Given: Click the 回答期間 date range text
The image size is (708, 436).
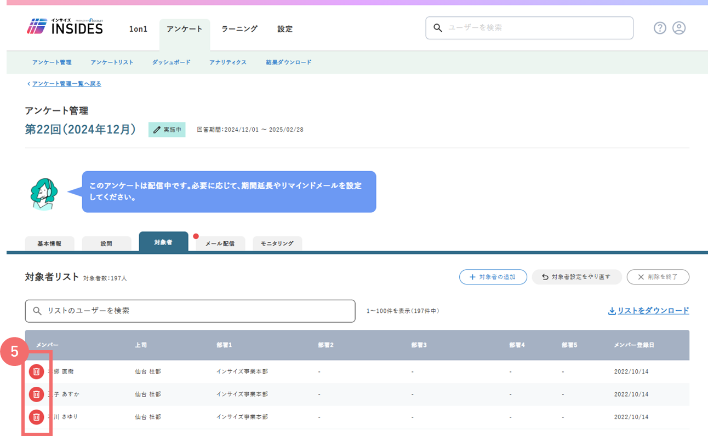Looking at the screenshot, I should click(250, 130).
